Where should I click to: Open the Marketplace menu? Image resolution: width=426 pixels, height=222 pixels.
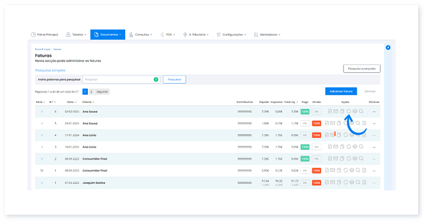coord(267,35)
